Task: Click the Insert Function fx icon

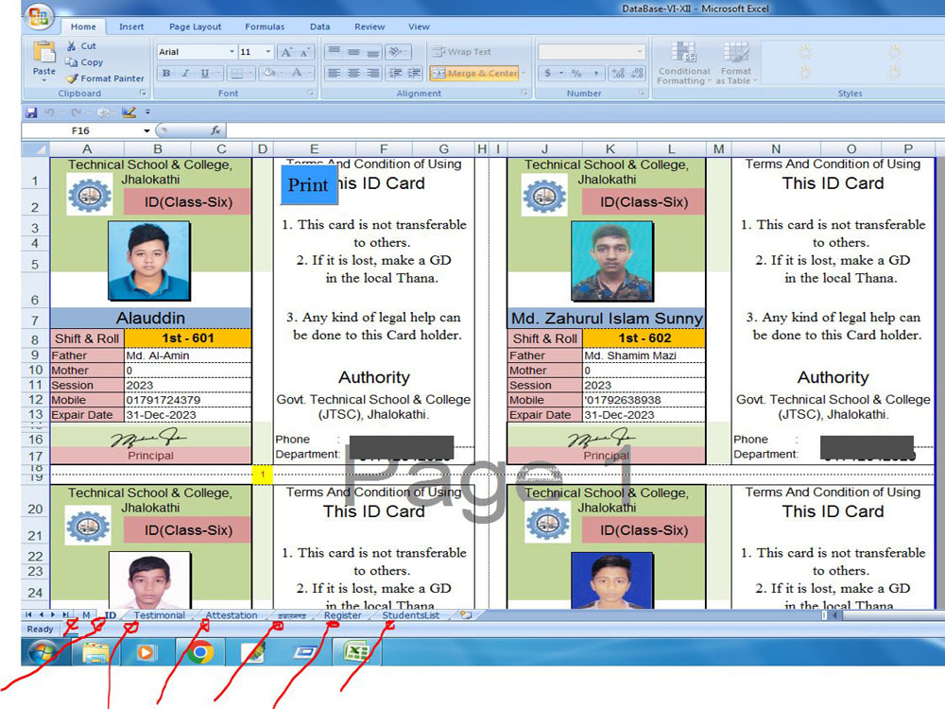Action: tap(215, 130)
